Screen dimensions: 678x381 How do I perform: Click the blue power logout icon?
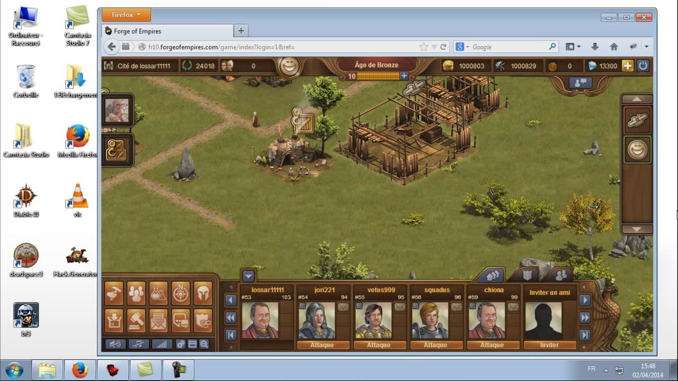pyautogui.click(x=643, y=66)
